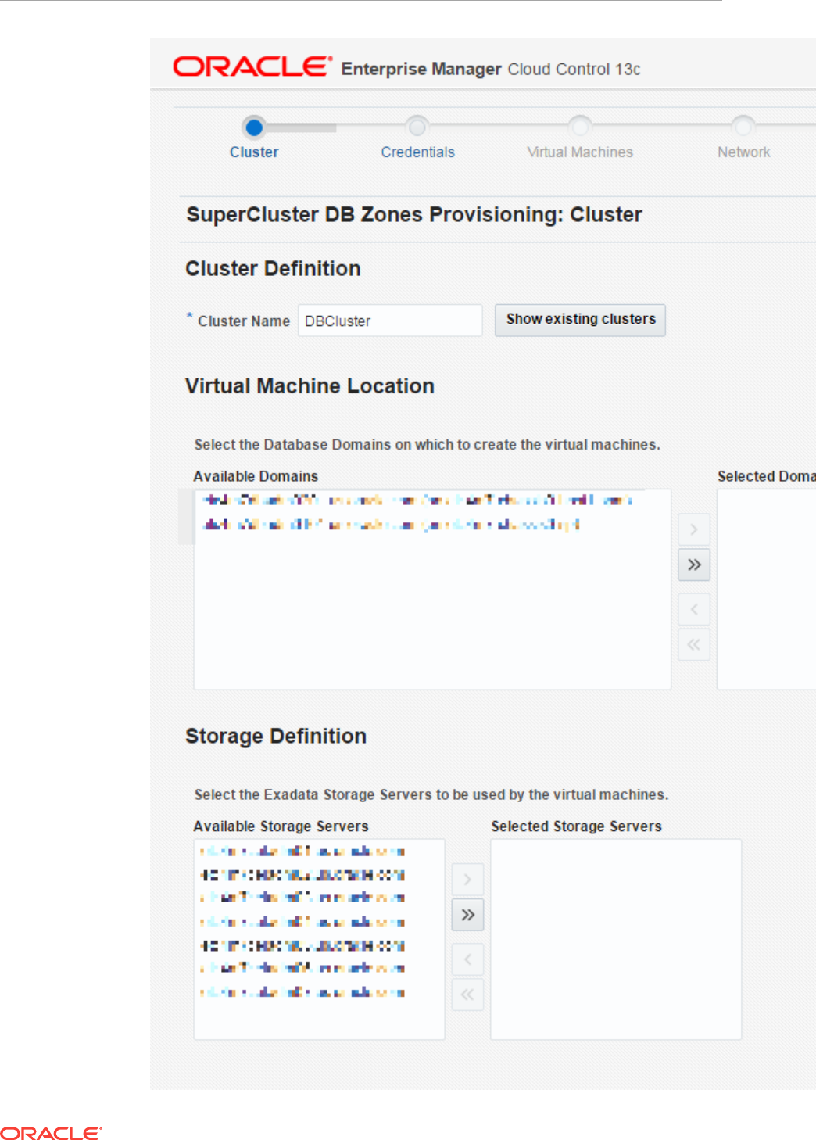Screen dimensions: 816x1140
Task: Move all storage servers to selected list
Action: 467,915
